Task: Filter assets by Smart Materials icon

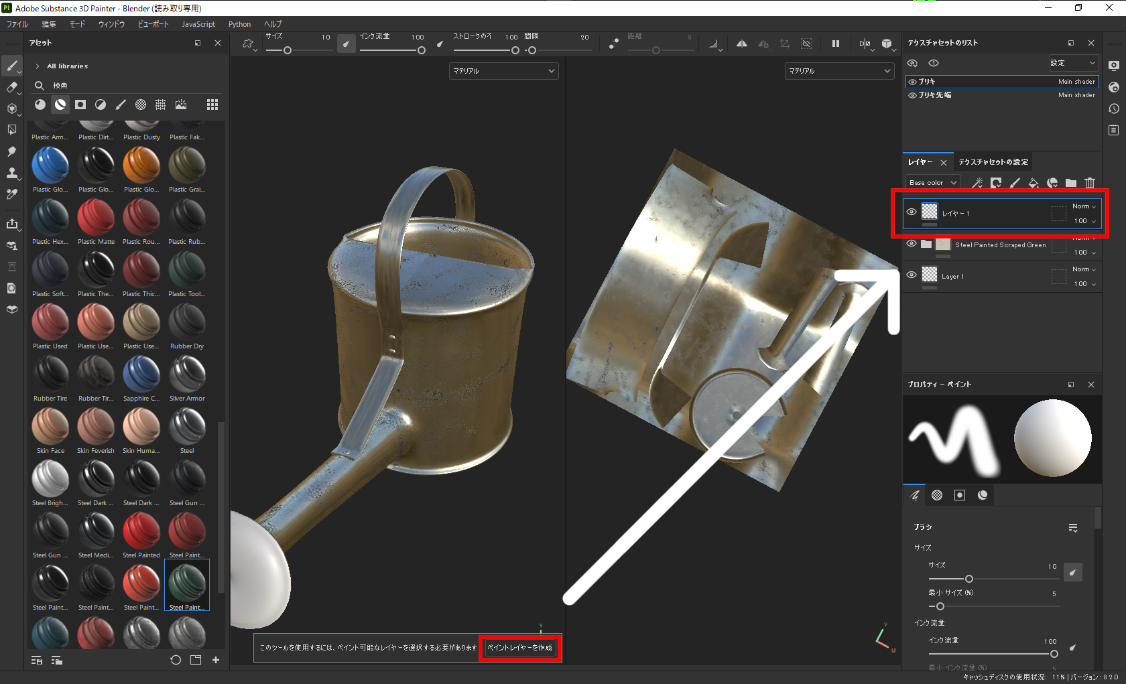Action: click(x=60, y=105)
